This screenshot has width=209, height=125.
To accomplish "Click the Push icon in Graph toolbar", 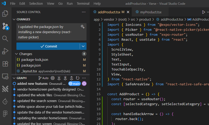I will click(x=71, y=78).
